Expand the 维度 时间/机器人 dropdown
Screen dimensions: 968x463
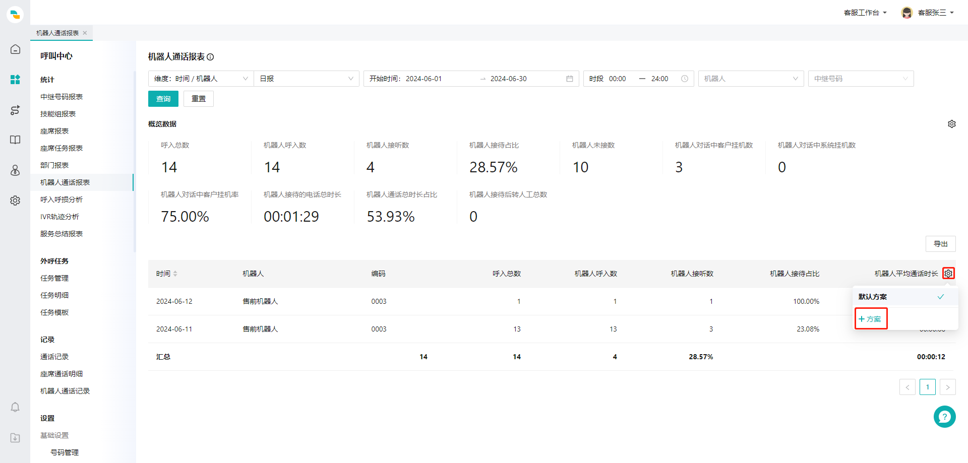click(201, 79)
